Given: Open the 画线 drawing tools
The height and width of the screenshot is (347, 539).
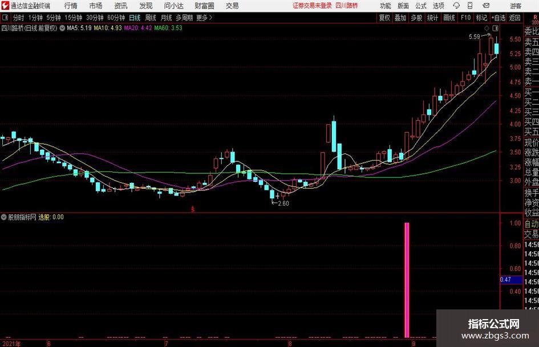Looking at the screenshot, I should [x=449, y=18].
